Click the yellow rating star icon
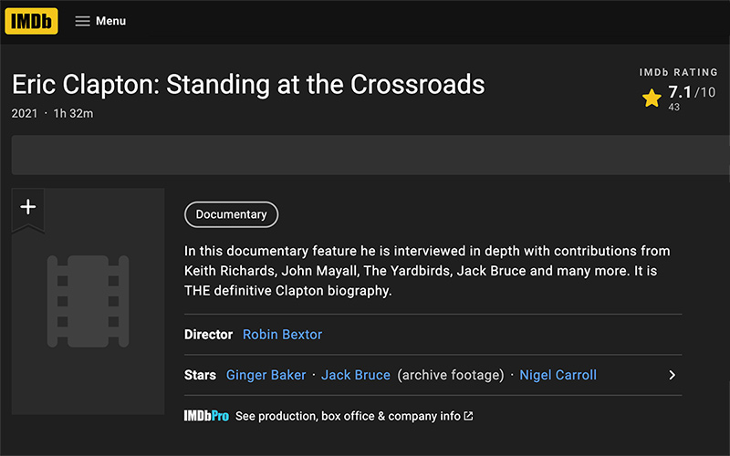The width and height of the screenshot is (730, 456). coord(652,98)
